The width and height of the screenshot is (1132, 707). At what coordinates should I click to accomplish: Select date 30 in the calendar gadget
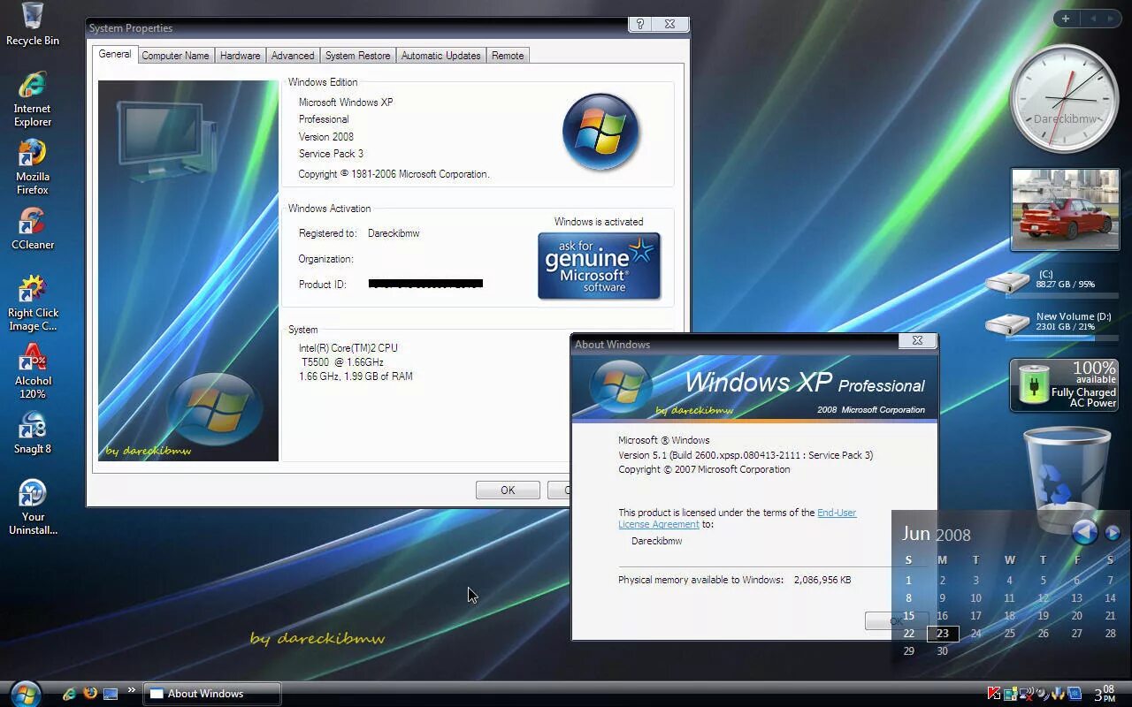tap(942, 650)
